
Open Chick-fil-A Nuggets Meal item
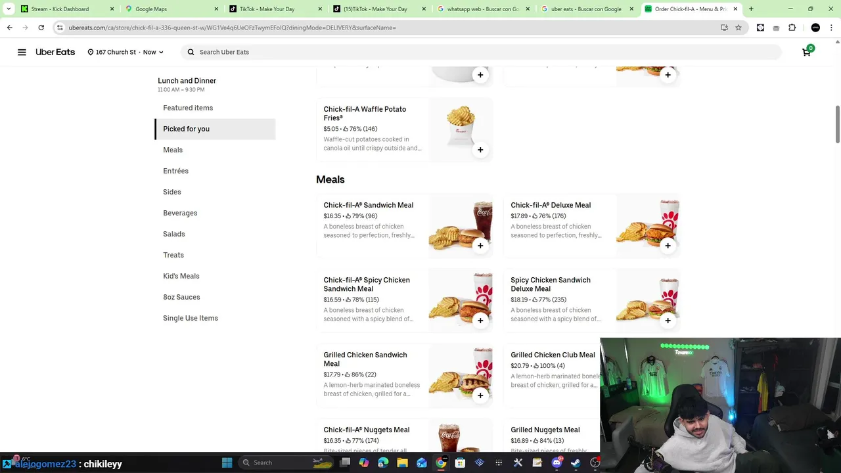367,430
